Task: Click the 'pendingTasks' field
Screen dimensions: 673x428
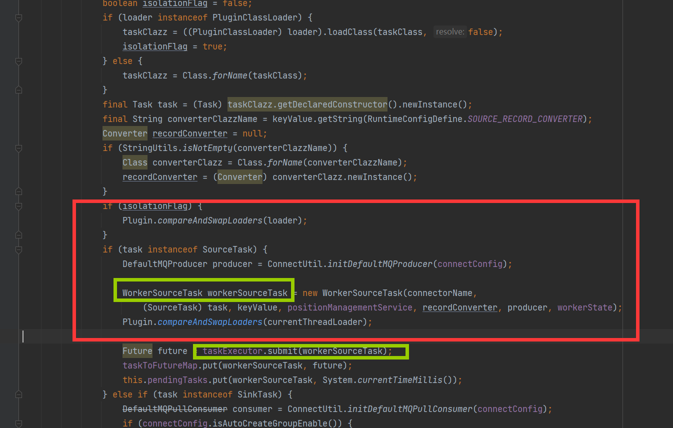Action: 177,380
